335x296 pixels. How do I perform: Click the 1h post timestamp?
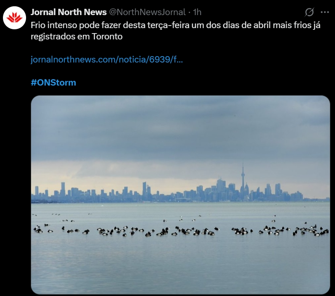click(x=197, y=12)
